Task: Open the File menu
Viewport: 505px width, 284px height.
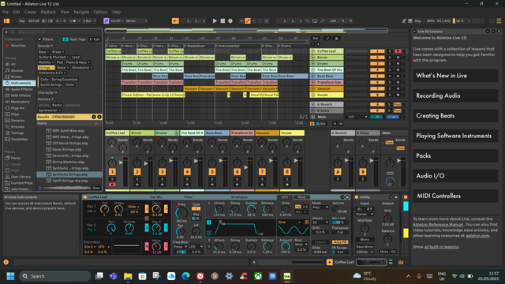Action: (6, 12)
